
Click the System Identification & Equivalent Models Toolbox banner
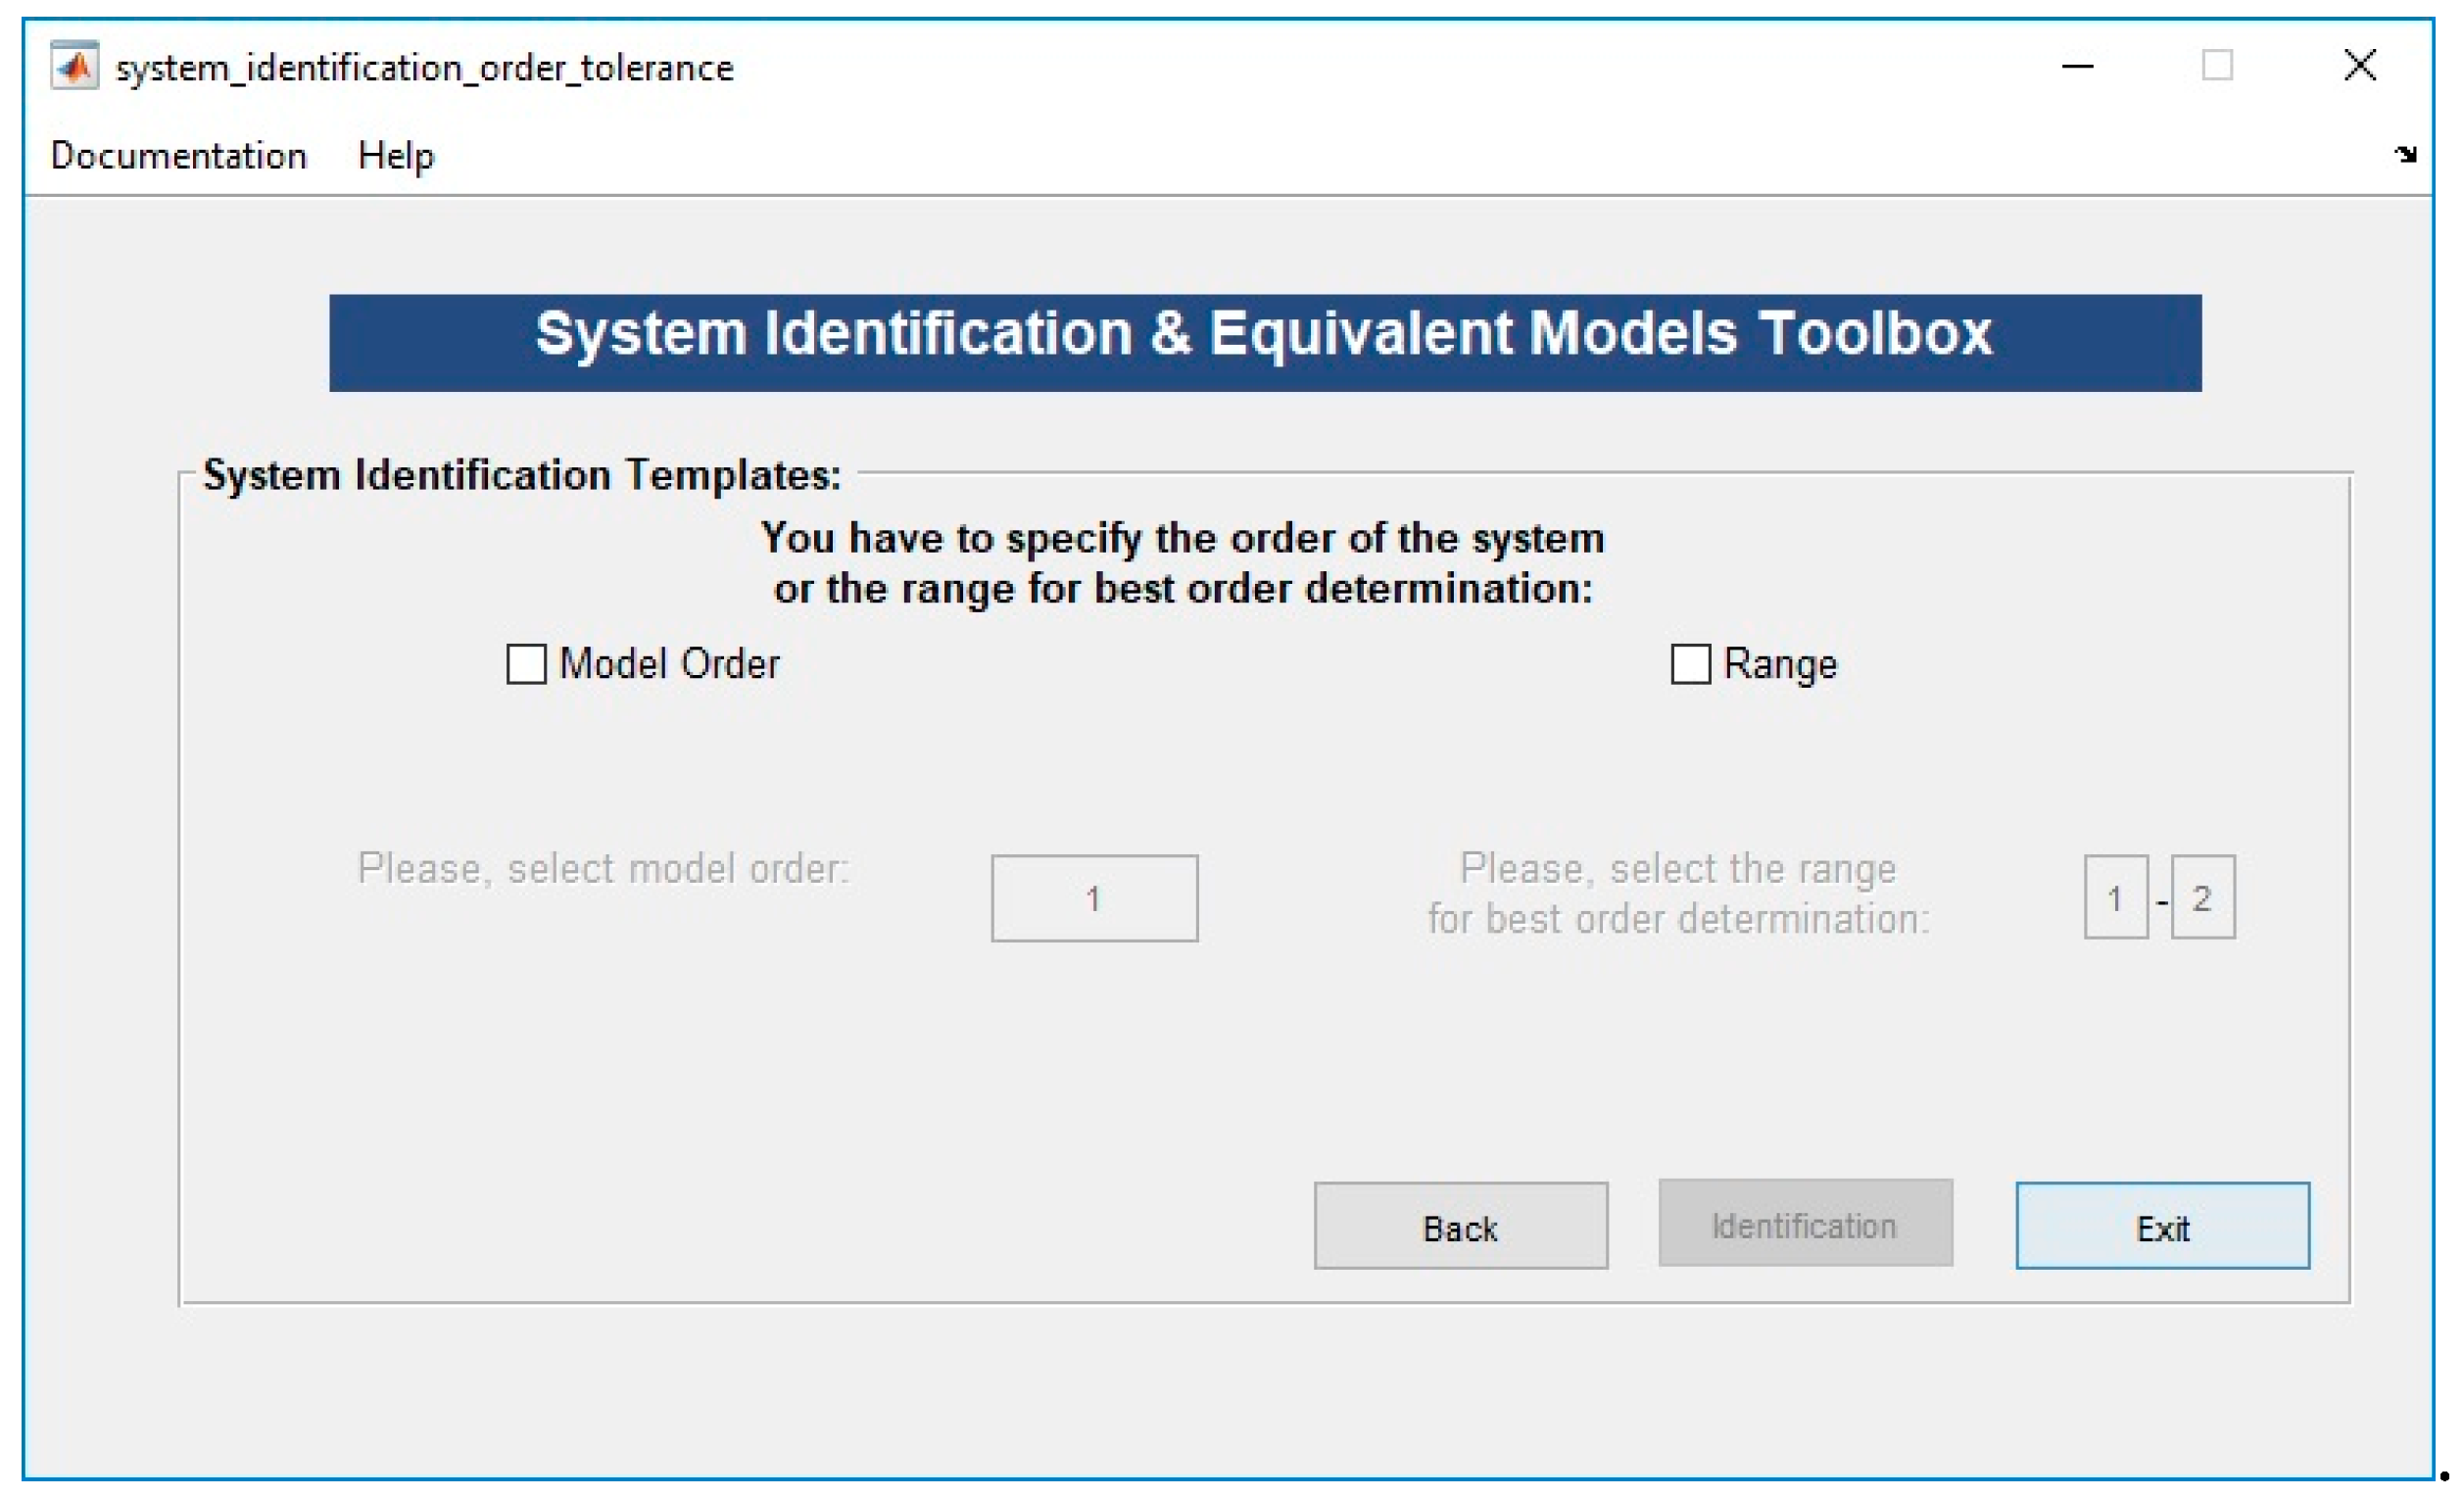point(1264,342)
